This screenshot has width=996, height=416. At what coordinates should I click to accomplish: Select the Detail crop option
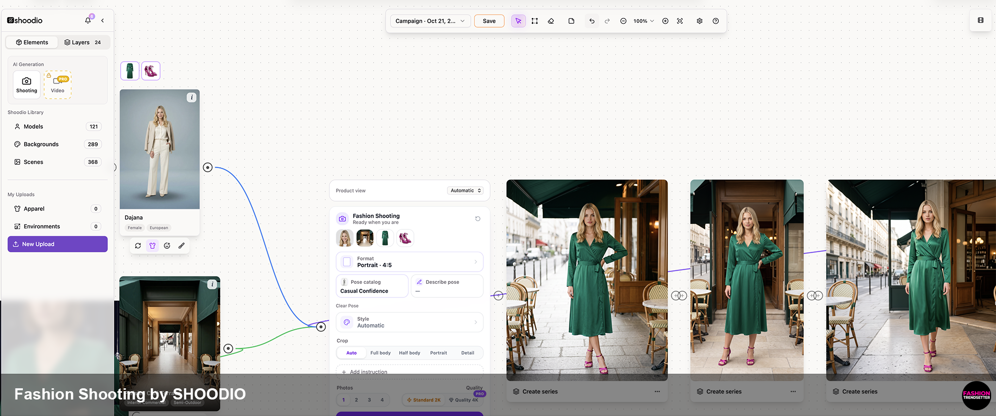click(x=468, y=353)
